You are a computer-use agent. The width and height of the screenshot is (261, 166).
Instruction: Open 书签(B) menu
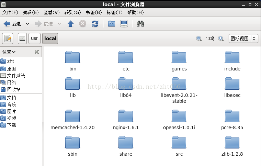click(94, 12)
